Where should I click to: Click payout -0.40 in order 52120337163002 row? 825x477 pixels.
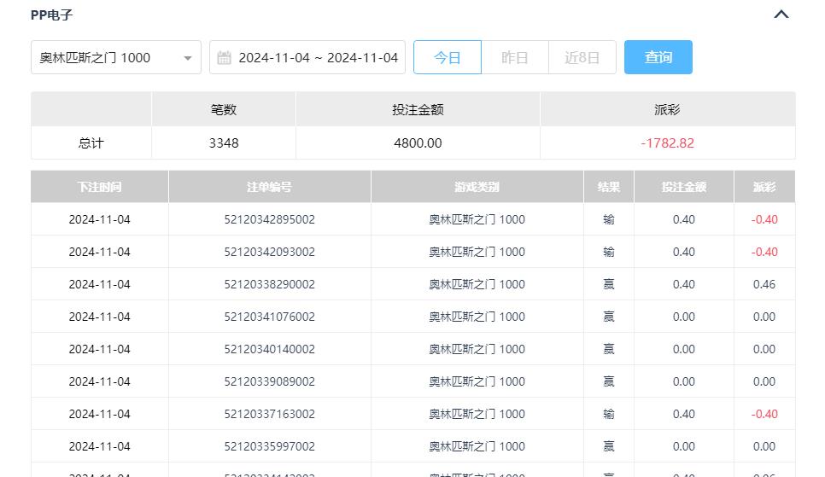click(764, 414)
